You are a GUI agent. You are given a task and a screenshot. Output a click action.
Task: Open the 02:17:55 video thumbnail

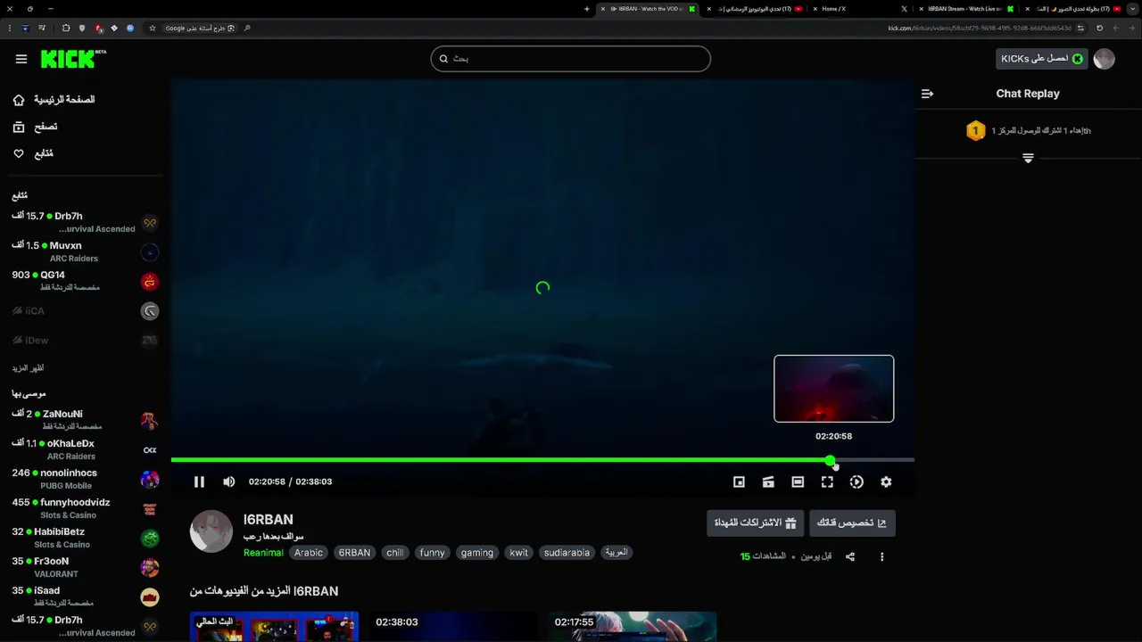(x=633, y=626)
